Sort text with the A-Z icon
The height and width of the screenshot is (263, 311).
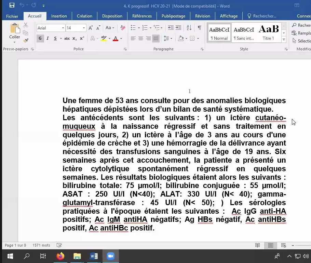pyautogui.click(x=189, y=28)
